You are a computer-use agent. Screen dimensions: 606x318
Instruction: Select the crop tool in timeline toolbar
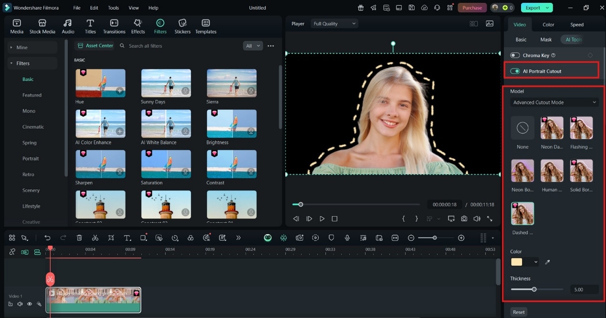coord(111,238)
